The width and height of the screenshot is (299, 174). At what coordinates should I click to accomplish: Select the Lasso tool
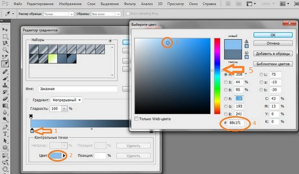[x=5, y=43]
